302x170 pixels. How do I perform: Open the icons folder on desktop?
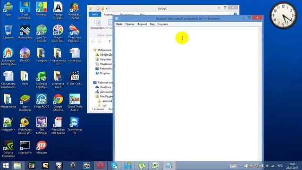click(x=25, y=78)
